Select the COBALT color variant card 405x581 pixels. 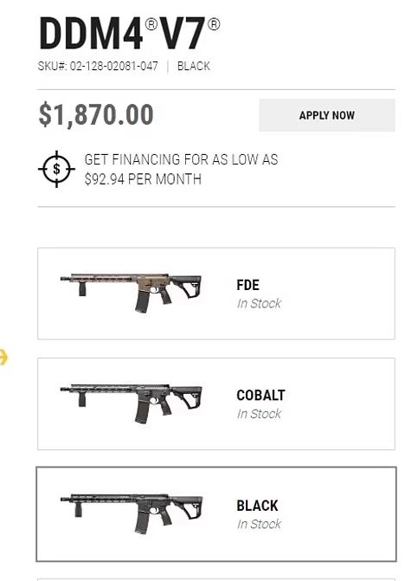[x=216, y=403]
